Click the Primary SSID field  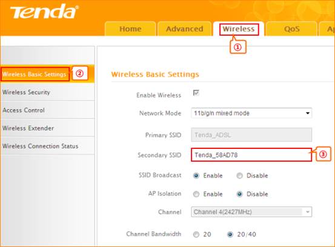pyautogui.click(x=251, y=135)
